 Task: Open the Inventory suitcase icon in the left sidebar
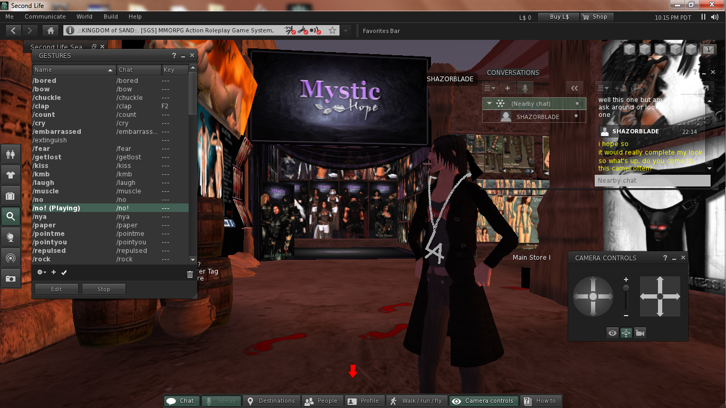tap(10, 195)
